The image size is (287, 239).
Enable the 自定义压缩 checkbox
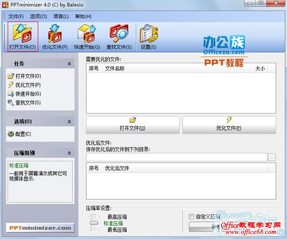pos(191,216)
